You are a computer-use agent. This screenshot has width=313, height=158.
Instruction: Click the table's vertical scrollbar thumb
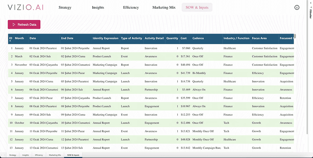(295, 36)
